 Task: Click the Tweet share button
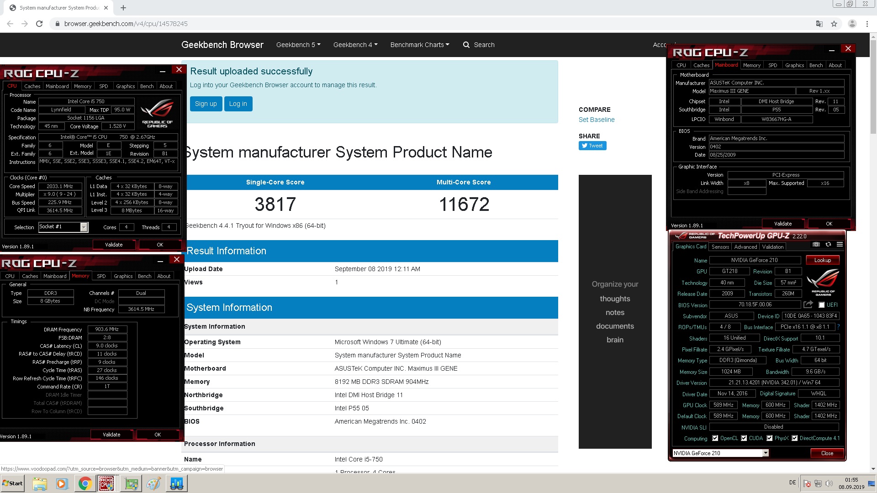592,146
